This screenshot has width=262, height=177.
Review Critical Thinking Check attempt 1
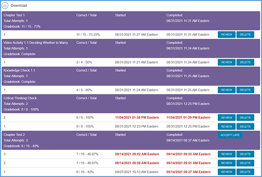click(x=227, y=126)
